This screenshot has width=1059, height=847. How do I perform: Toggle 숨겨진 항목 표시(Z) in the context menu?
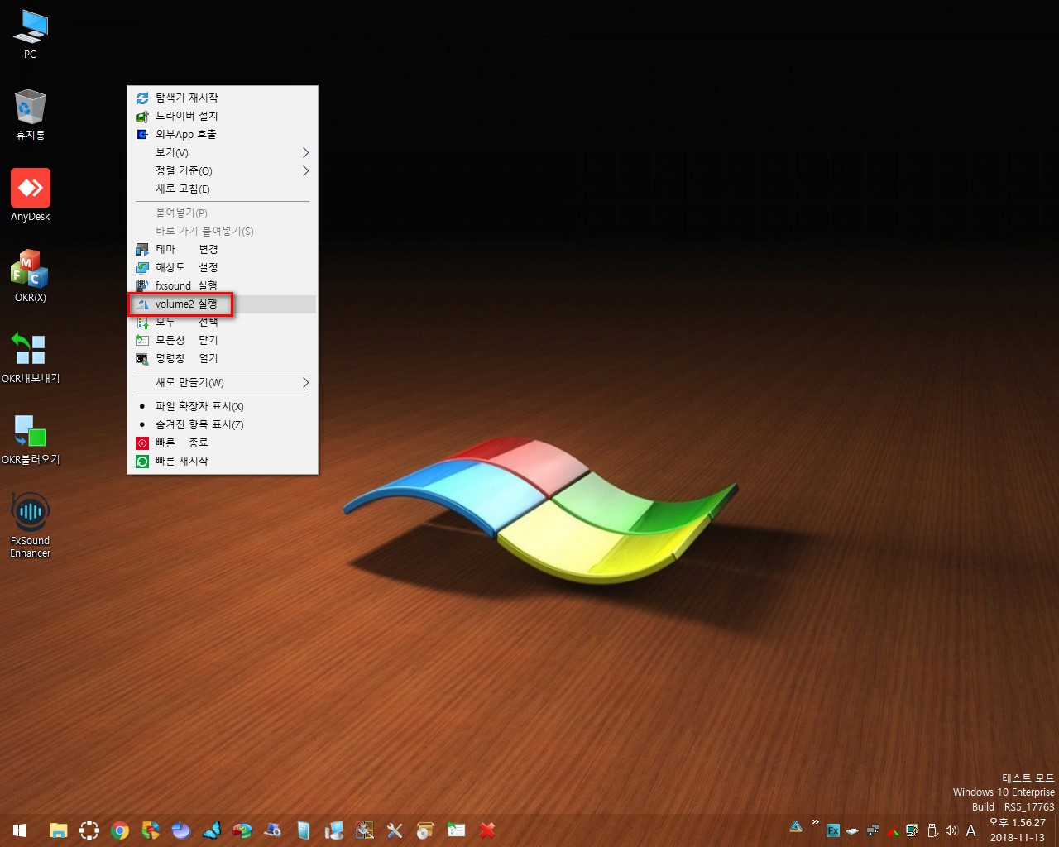pyautogui.click(x=223, y=424)
